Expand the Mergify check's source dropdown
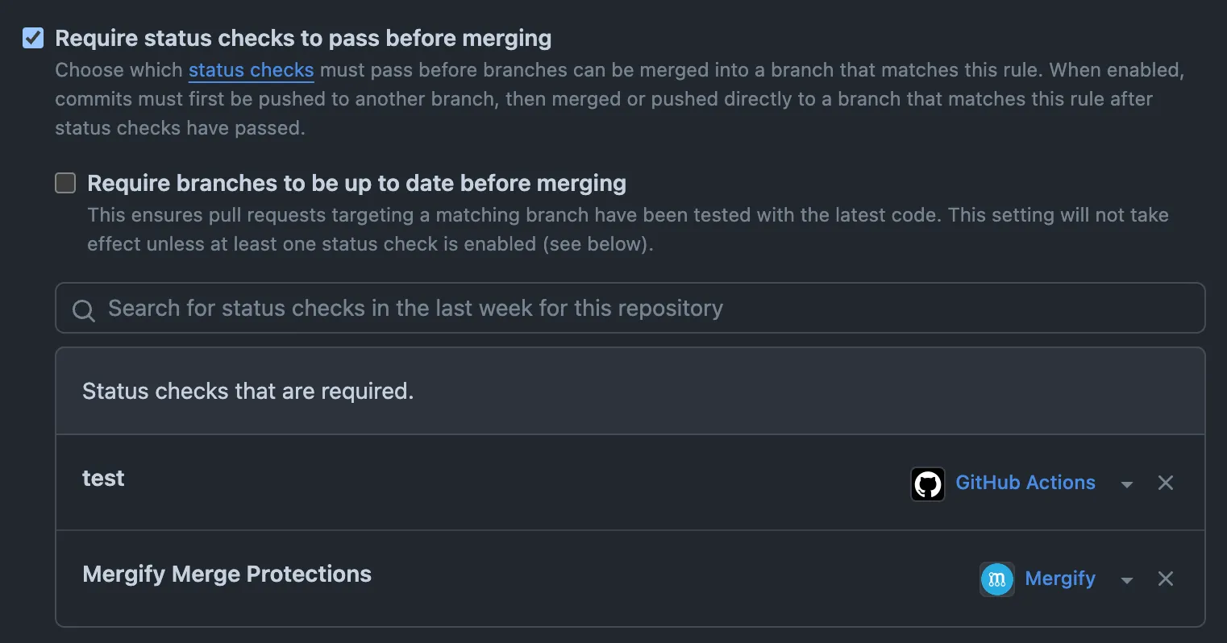This screenshot has height=643, width=1227. click(1126, 579)
